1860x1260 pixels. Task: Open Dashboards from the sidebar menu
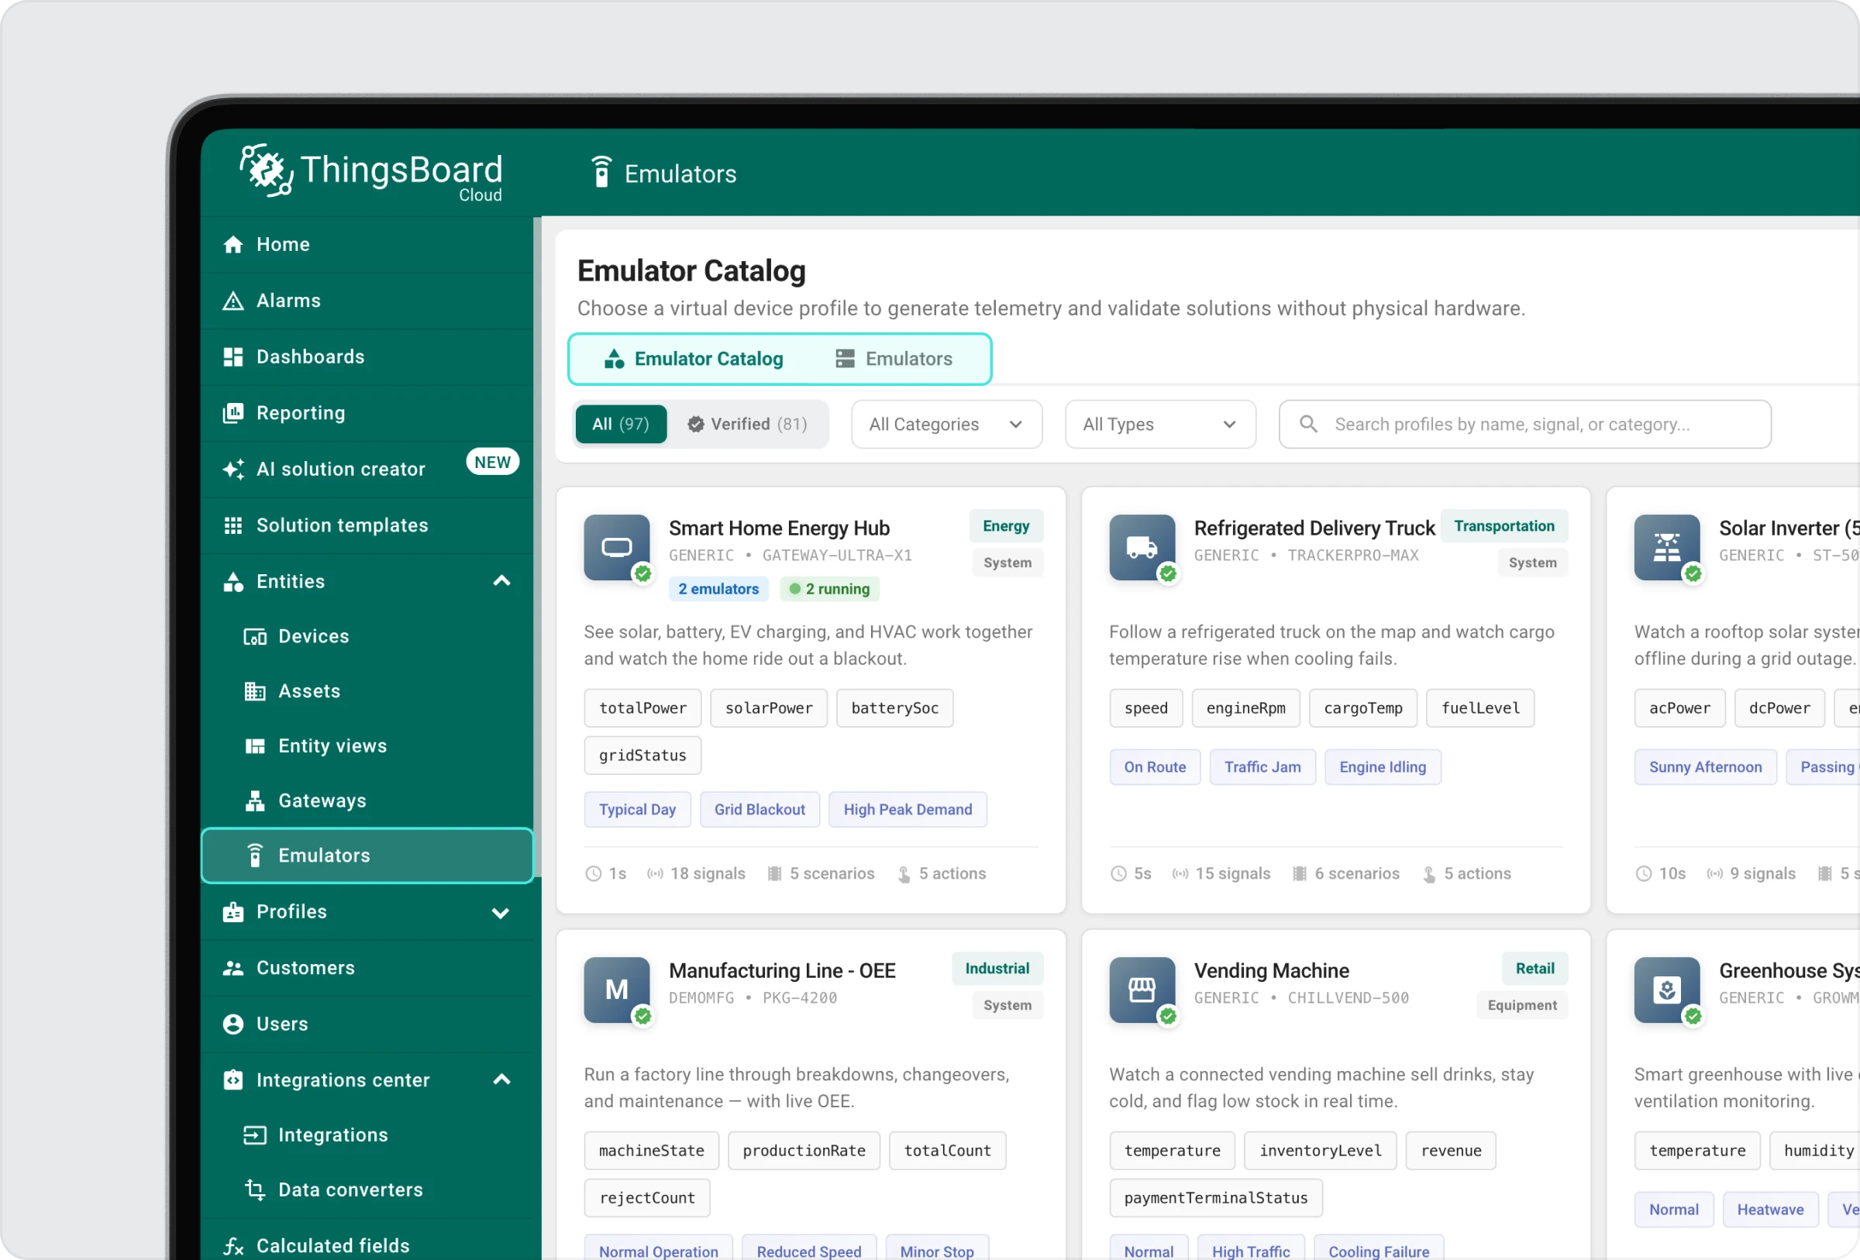(310, 356)
